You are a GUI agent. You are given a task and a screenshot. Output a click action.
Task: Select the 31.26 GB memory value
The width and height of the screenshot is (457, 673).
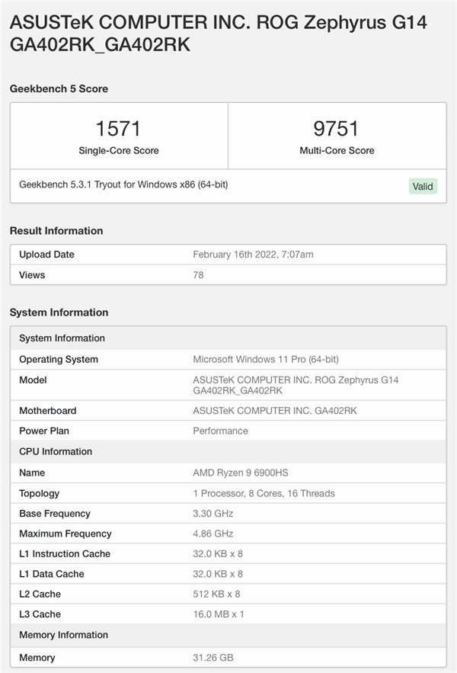click(213, 657)
